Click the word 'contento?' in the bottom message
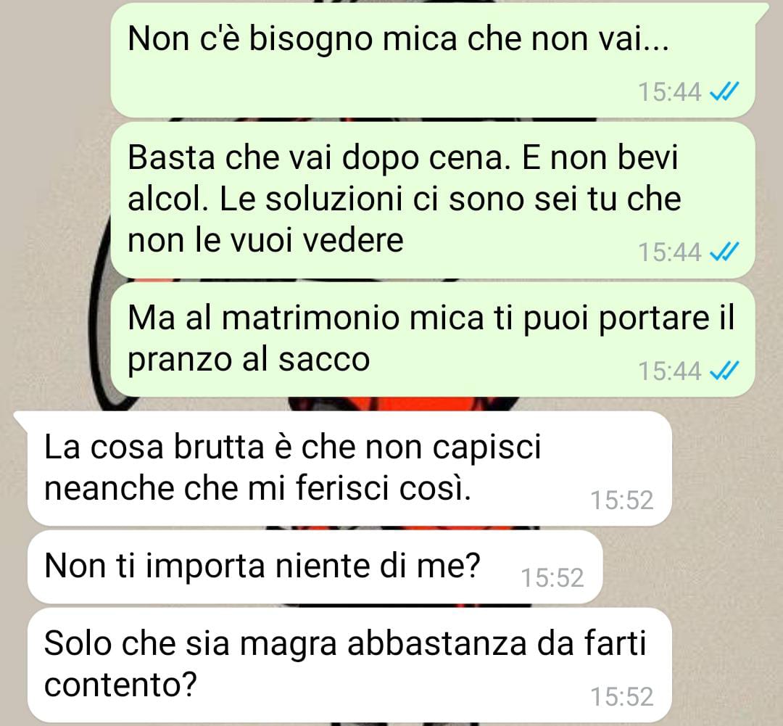The image size is (783, 726). point(120,685)
